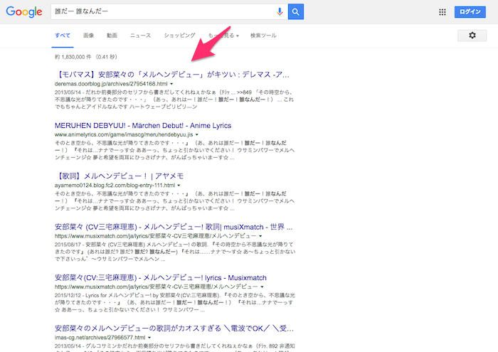Viewport: 498px width, 352px height.
Task: Click the Google logo
Action: tap(23, 12)
